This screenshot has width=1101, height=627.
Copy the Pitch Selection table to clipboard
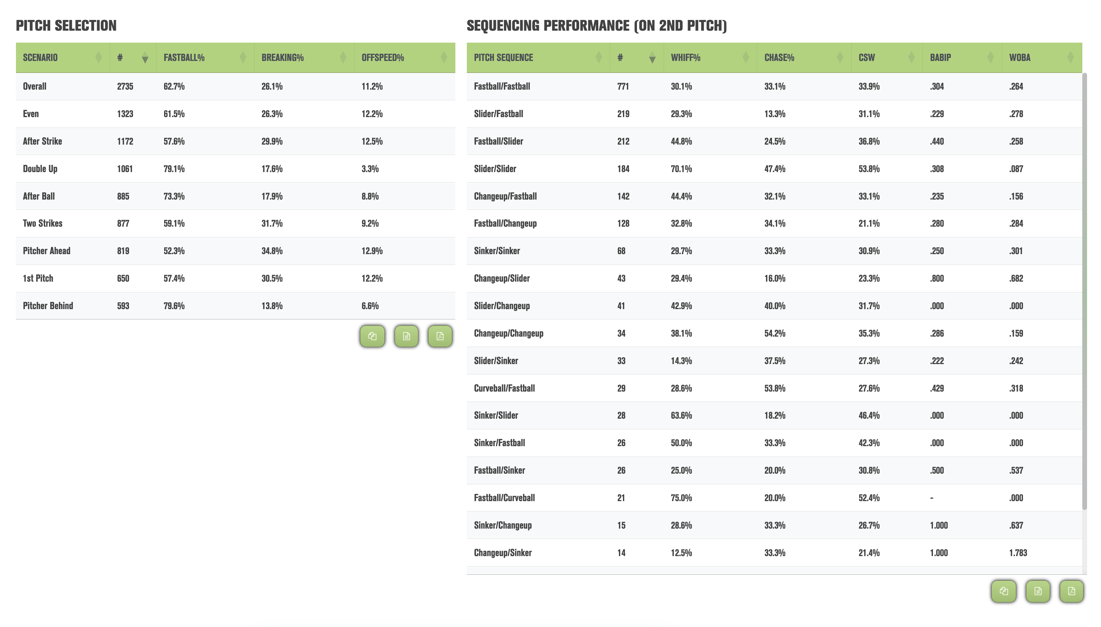tap(372, 336)
